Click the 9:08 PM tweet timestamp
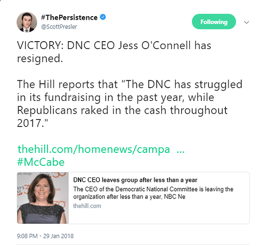Image resolution: width=266 pixels, height=245 pixels. point(27,236)
